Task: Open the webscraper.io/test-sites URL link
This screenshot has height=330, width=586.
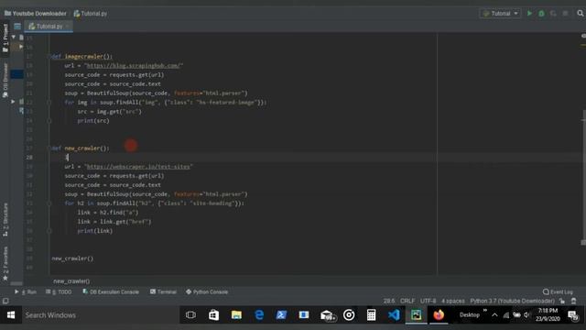Action: click(x=138, y=167)
